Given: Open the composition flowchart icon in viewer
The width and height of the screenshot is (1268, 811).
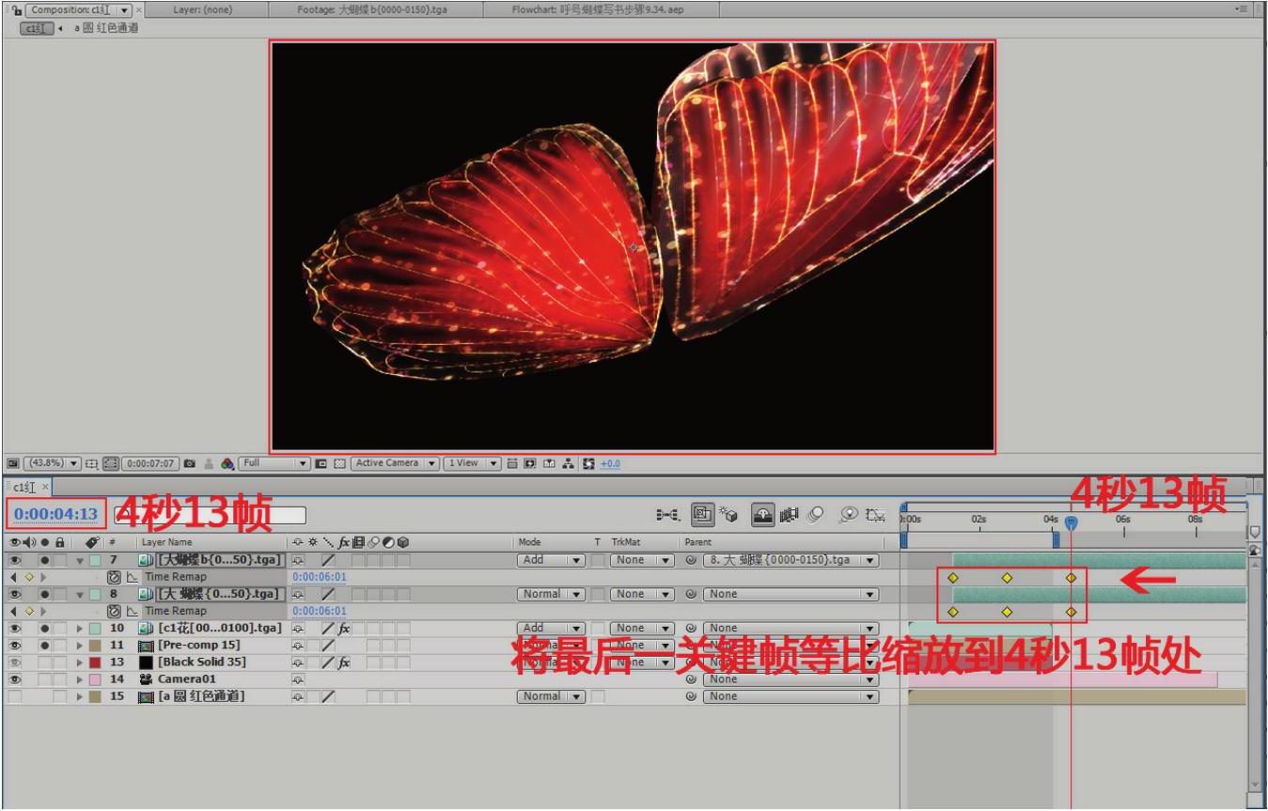Looking at the screenshot, I should point(570,463).
